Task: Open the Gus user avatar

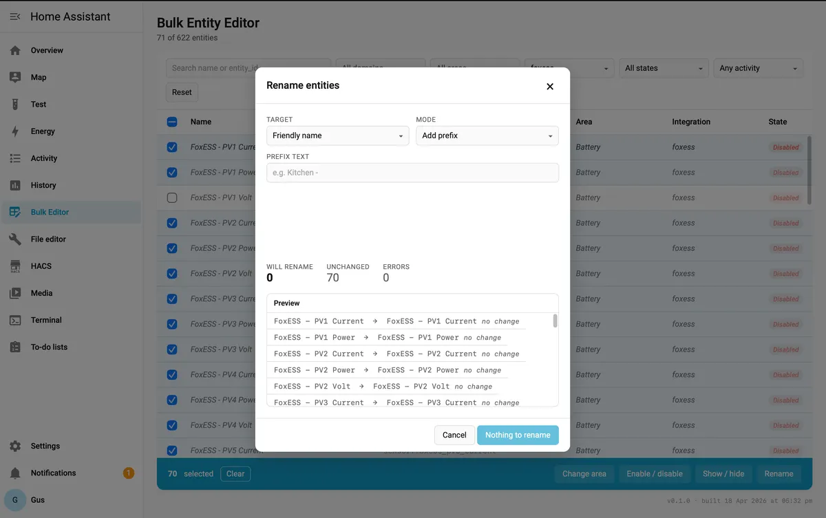Action: pos(15,500)
